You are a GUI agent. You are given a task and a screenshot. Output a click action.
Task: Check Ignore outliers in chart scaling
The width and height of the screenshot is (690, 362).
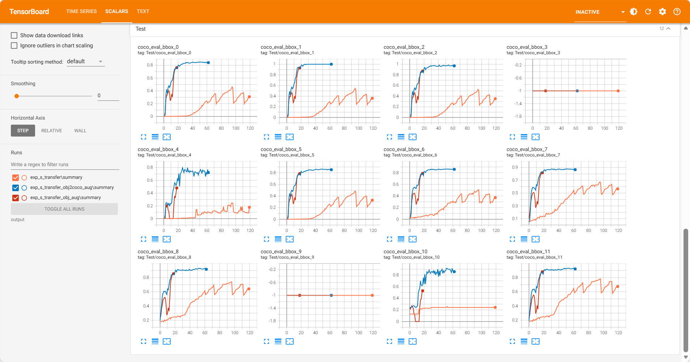coord(14,46)
